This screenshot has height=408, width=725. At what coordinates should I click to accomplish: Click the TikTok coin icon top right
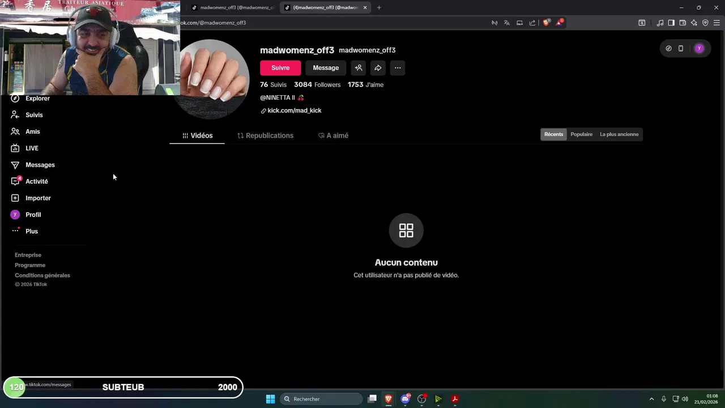(668, 48)
